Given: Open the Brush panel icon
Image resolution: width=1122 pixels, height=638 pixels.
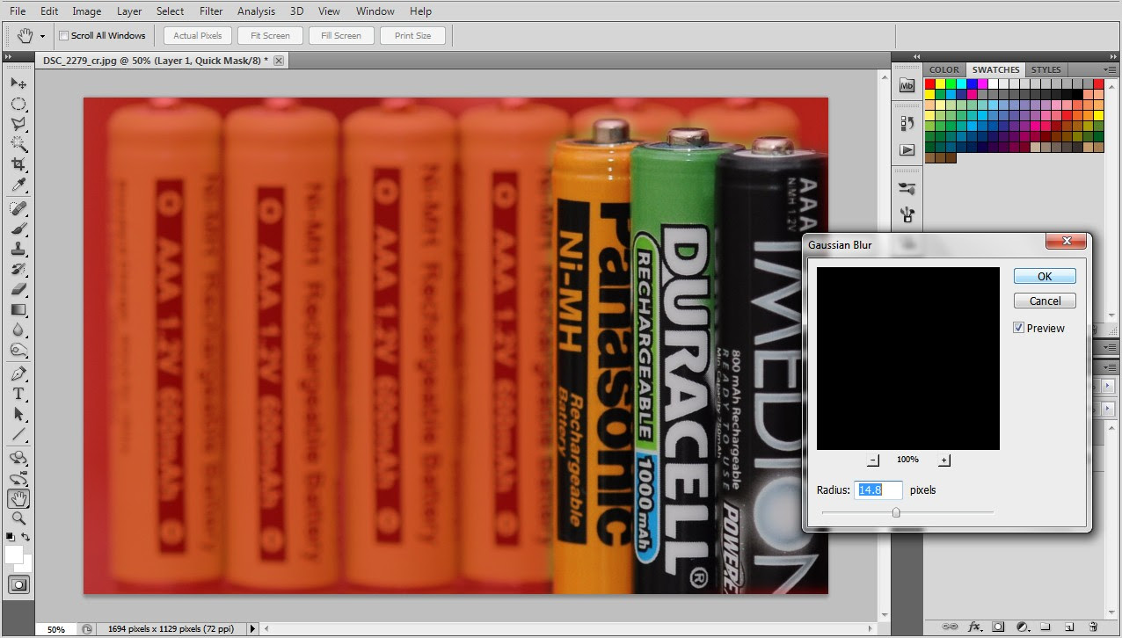Looking at the screenshot, I should 907,188.
